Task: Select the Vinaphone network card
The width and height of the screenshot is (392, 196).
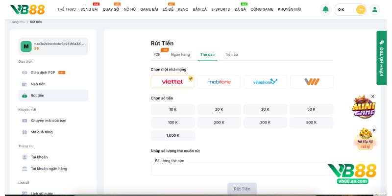Action: [x=265, y=82]
